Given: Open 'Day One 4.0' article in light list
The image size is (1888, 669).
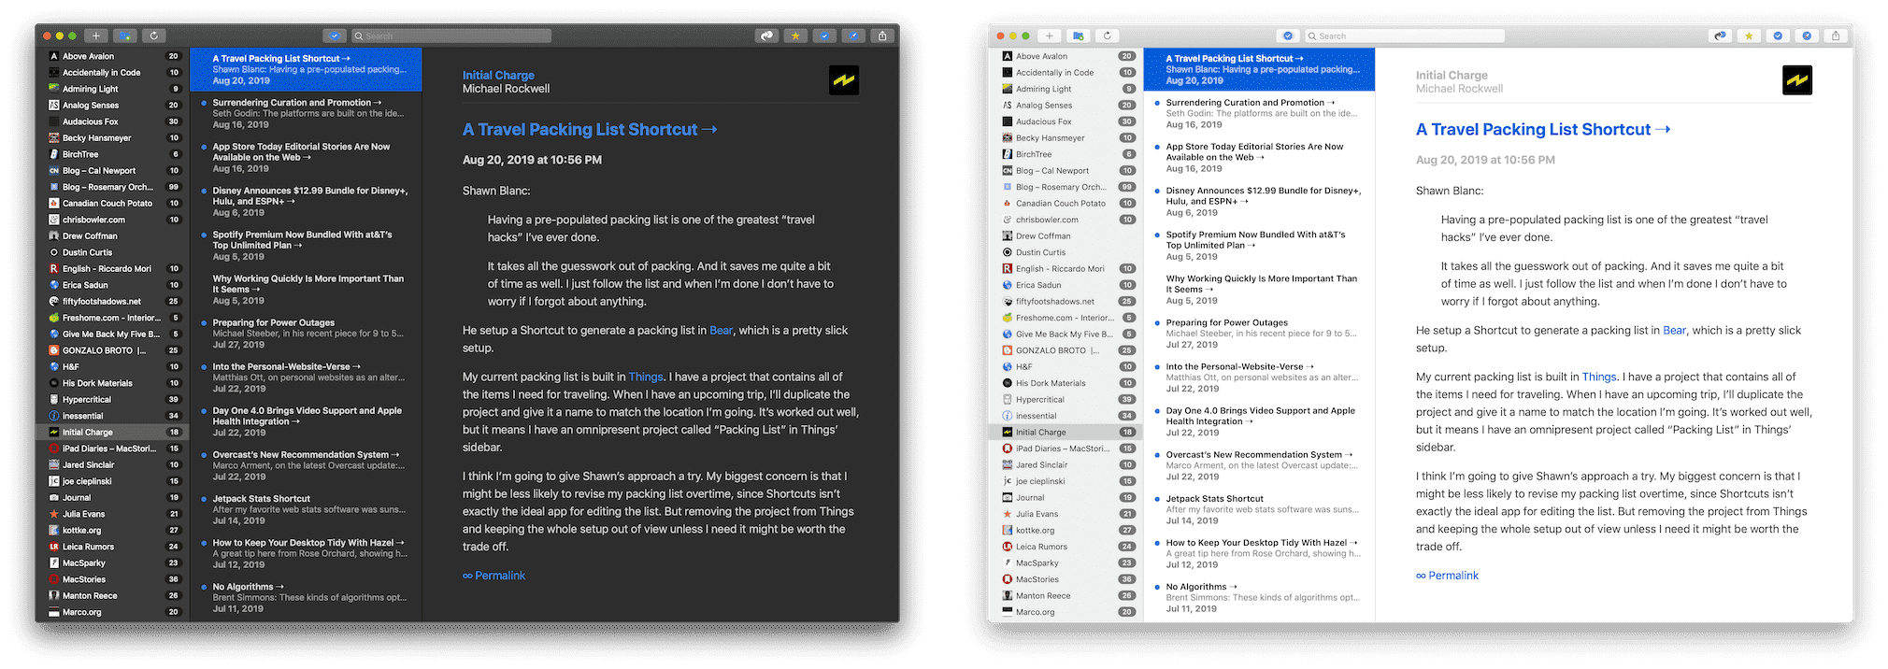Looking at the screenshot, I should pyautogui.click(x=1259, y=421).
